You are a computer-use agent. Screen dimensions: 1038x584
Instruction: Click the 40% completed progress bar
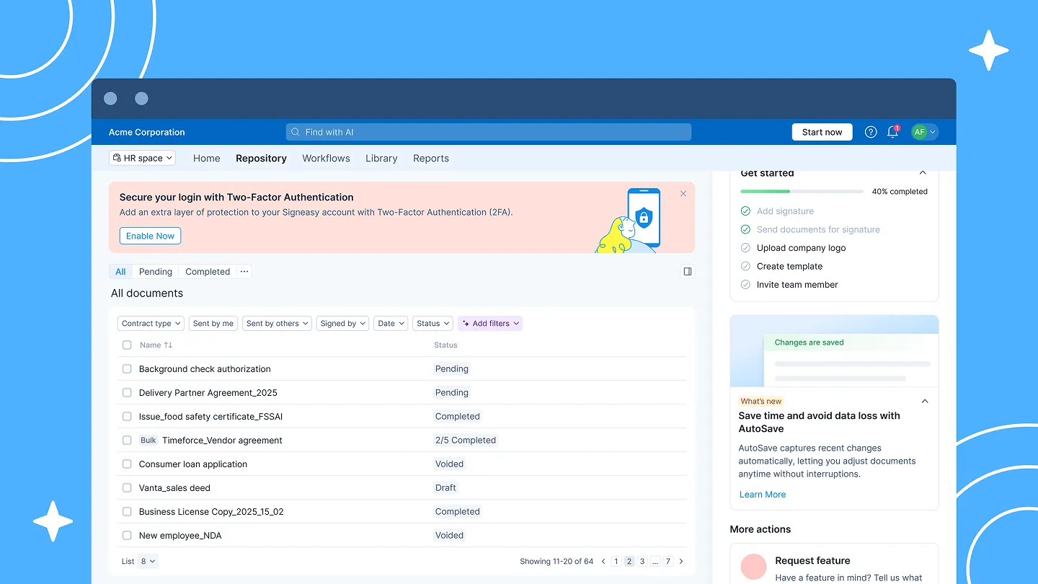pyautogui.click(x=801, y=191)
